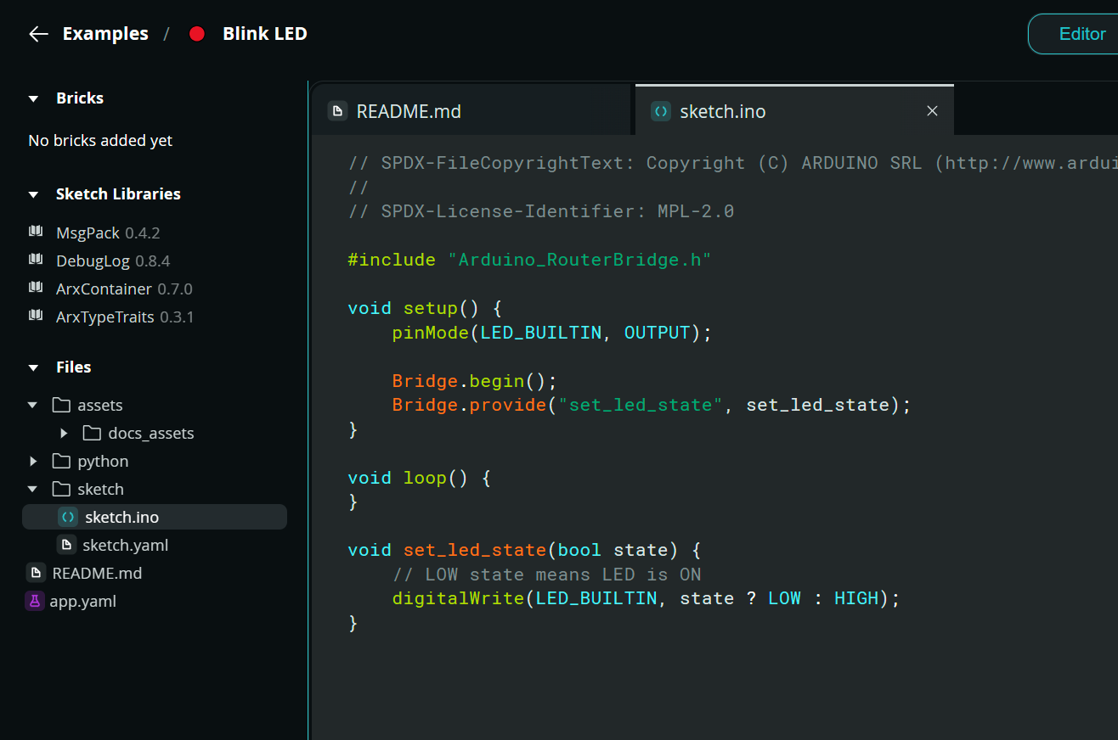Open sketch.ino in the file tree
The height and width of the screenshot is (740, 1118).
pyautogui.click(x=155, y=517)
